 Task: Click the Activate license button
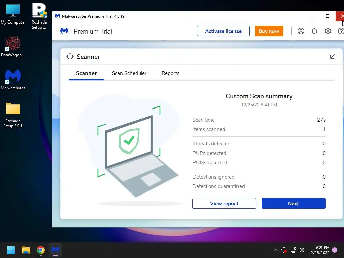tap(223, 31)
